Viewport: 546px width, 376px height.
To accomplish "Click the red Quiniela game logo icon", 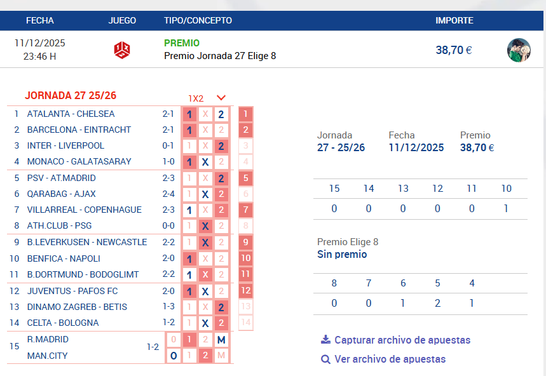I will 122,50.
